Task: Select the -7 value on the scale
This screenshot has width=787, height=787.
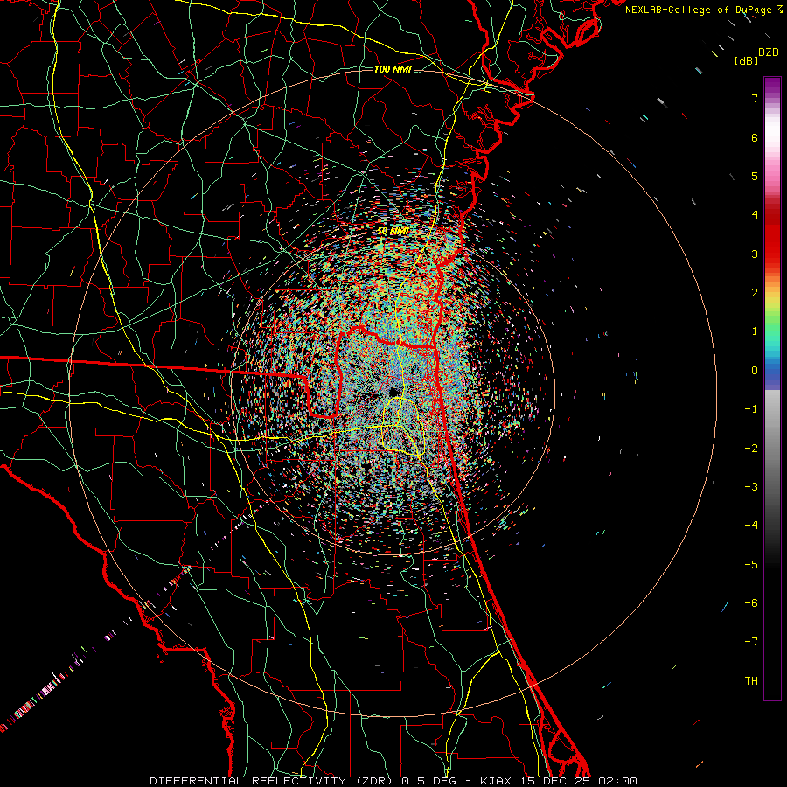Action: [x=751, y=642]
